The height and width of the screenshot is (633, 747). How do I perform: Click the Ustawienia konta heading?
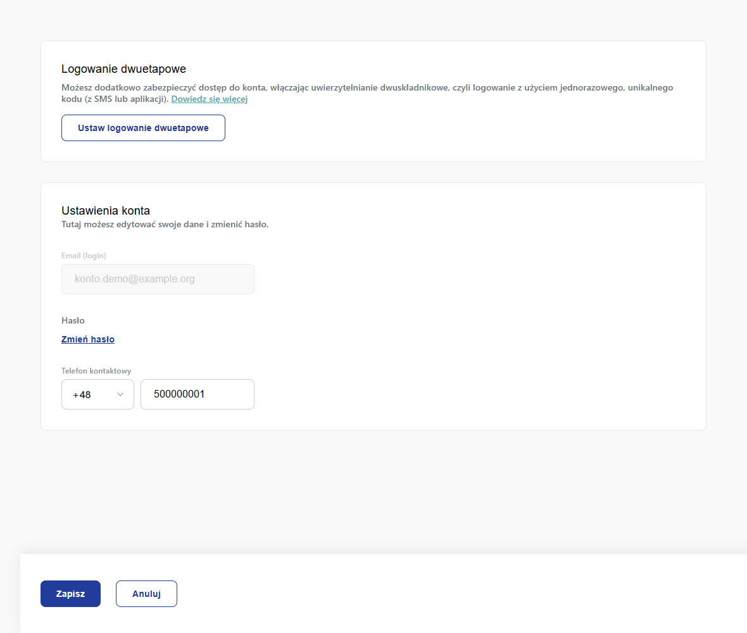pos(106,211)
